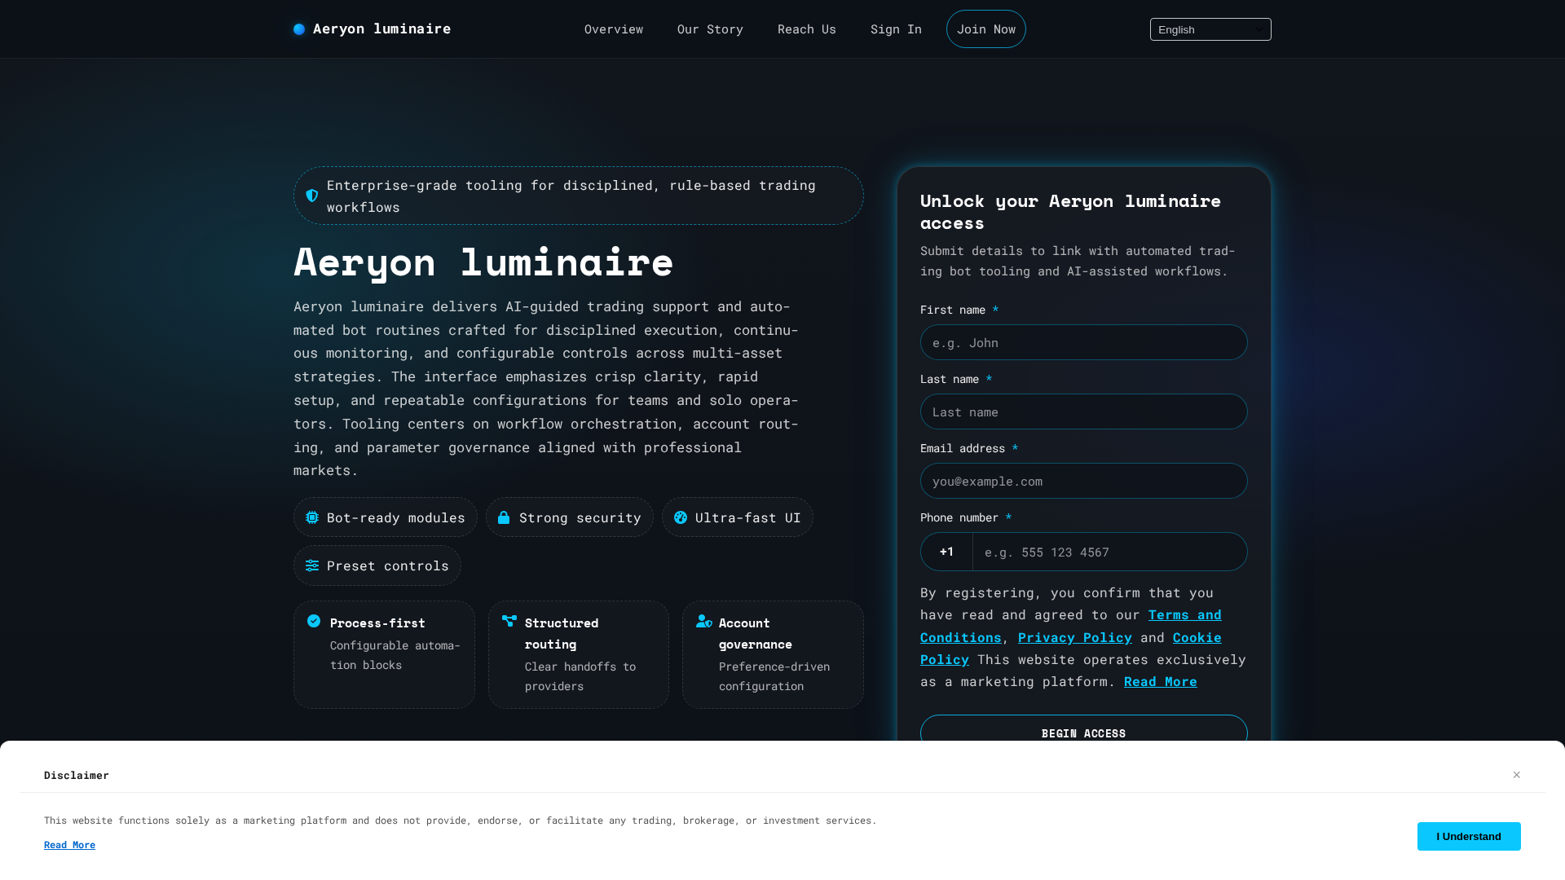Click the shield icon in the enterprise-grade banner
This screenshot has width=1565, height=880.
[x=312, y=196]
